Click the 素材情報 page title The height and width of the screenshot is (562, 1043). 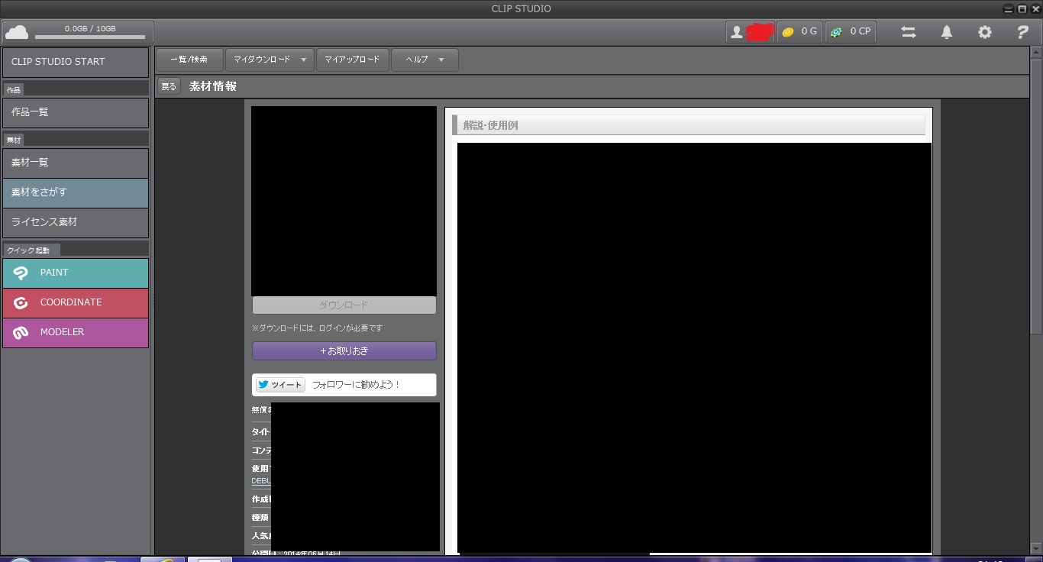click(x=212, y=86)
